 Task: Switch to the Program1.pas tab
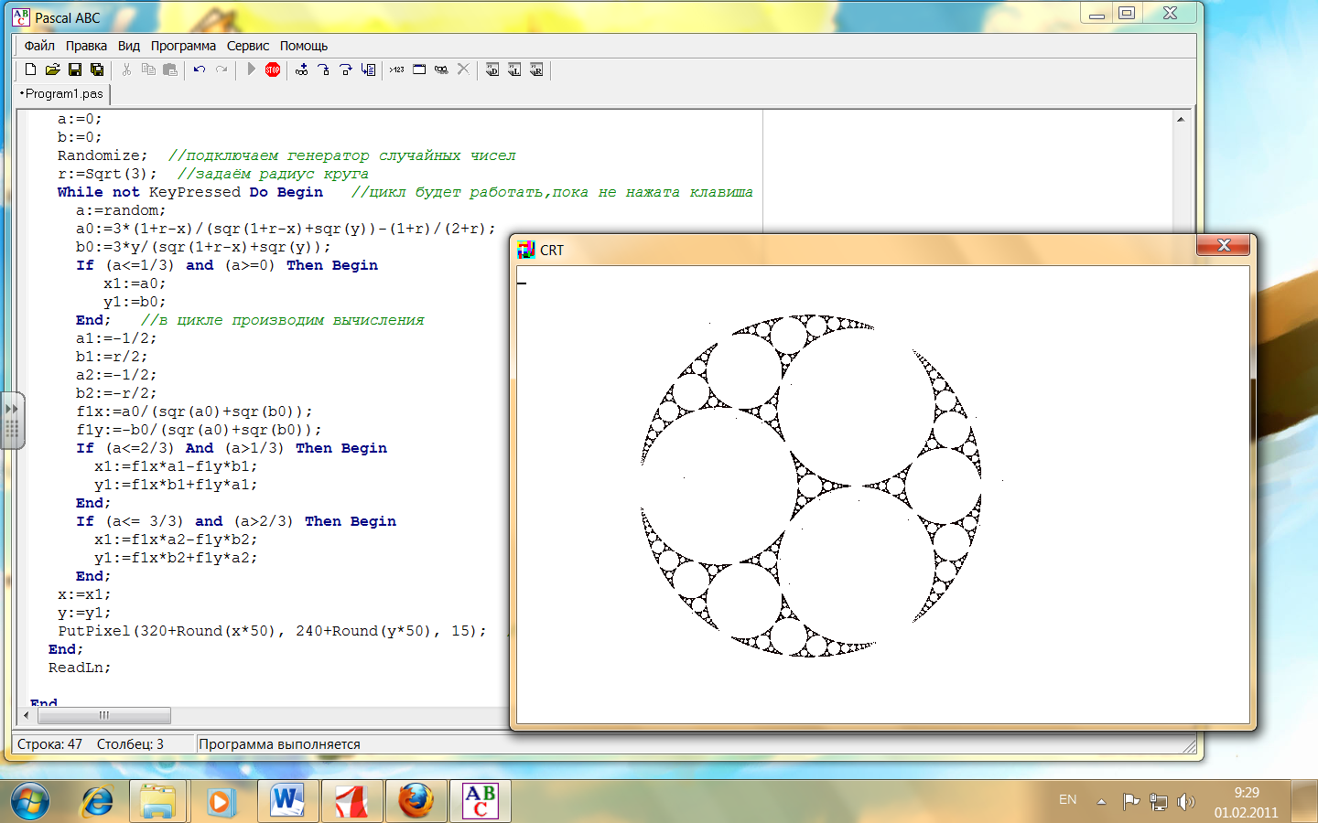(x=62, y=93)
